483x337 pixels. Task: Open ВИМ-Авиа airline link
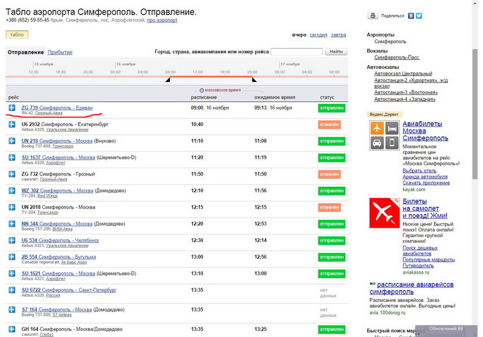click(63, 229)
